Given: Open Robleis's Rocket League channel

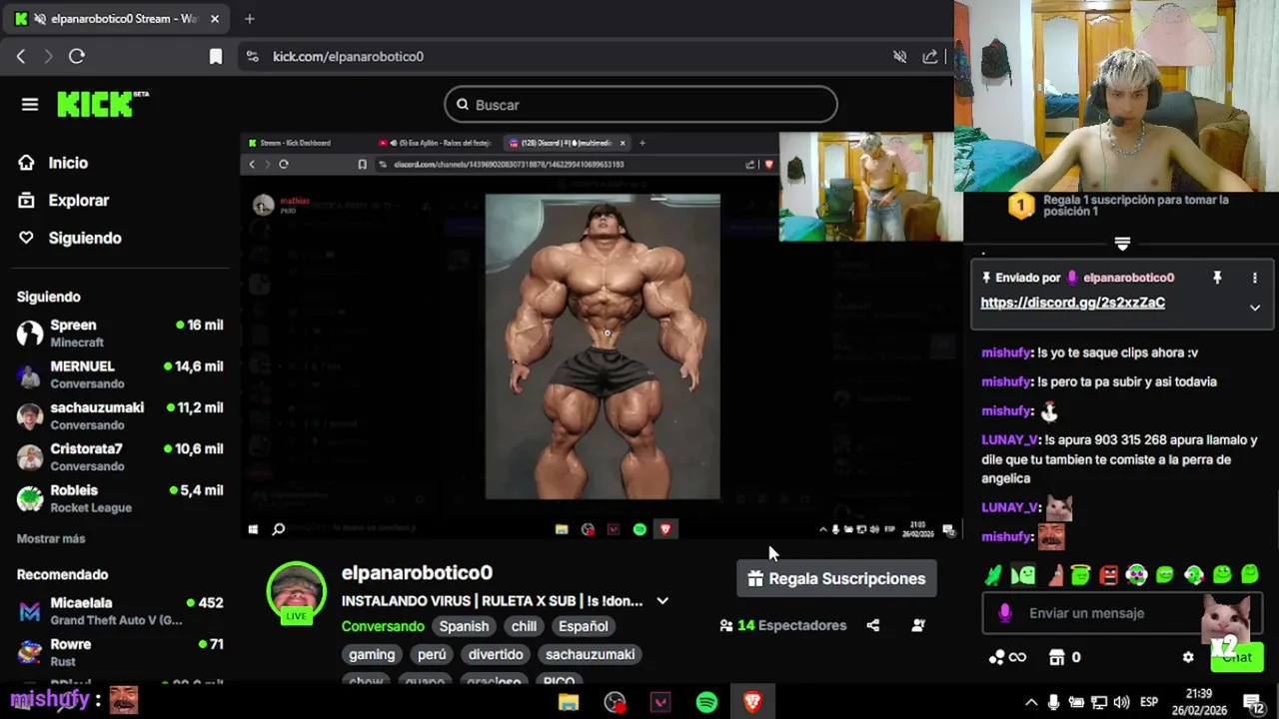Looking at the screenshot, I should 120,498.
